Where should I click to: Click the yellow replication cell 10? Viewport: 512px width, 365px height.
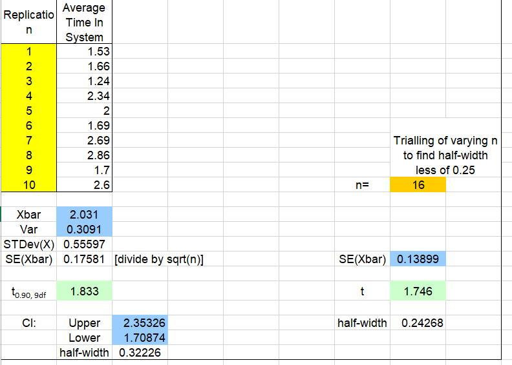point(28,184)
